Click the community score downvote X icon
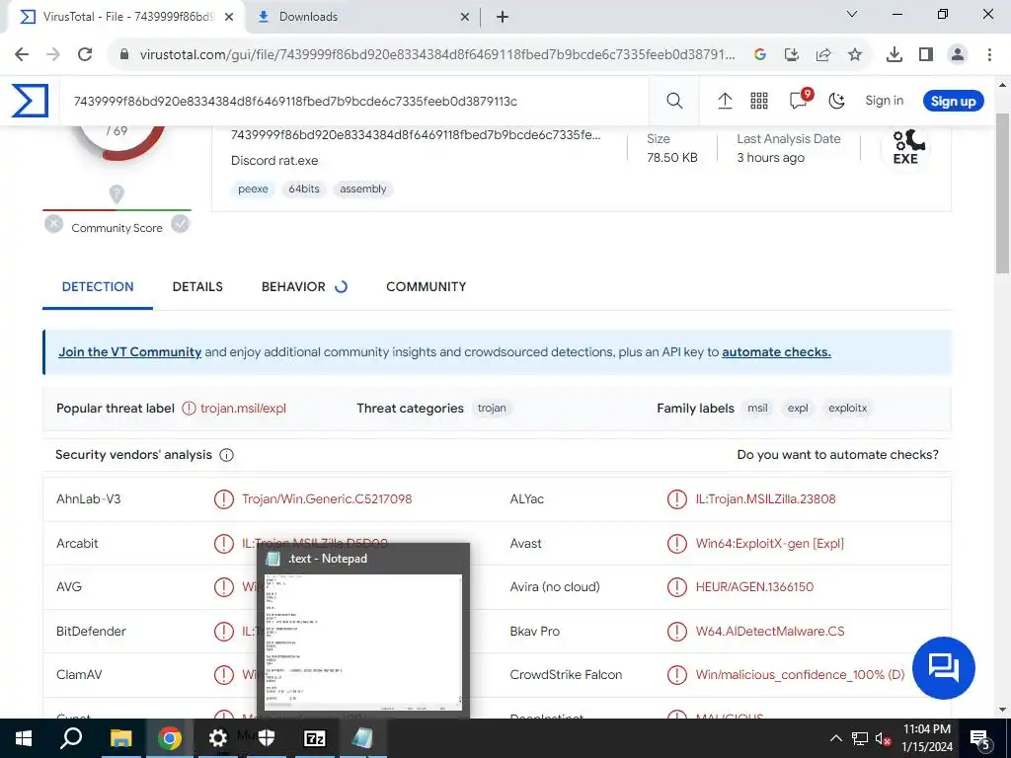Viewport: 1011px width, 758px height. 53,224
